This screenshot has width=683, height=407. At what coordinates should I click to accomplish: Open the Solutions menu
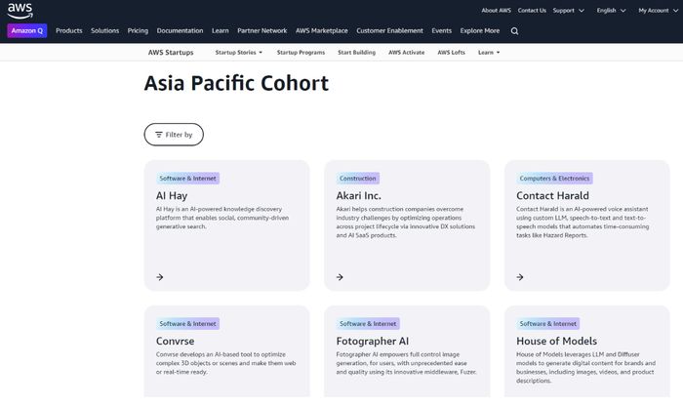105,31
